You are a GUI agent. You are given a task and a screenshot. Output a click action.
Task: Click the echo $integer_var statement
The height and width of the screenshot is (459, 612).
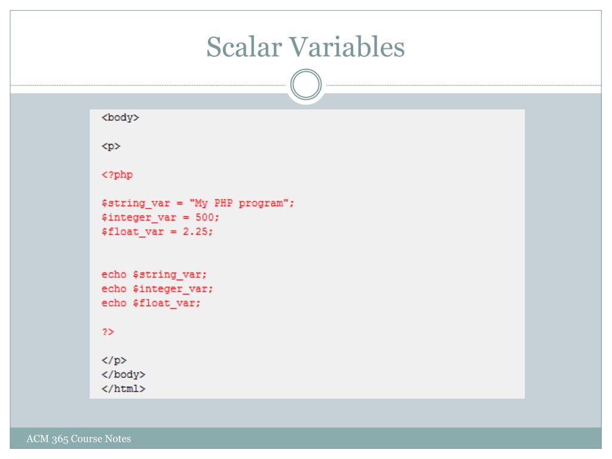[x=157, y=289]
